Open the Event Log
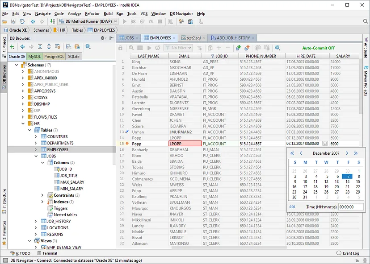The width and height of the screenshot is (370, 264). click(x=348, y=253)
